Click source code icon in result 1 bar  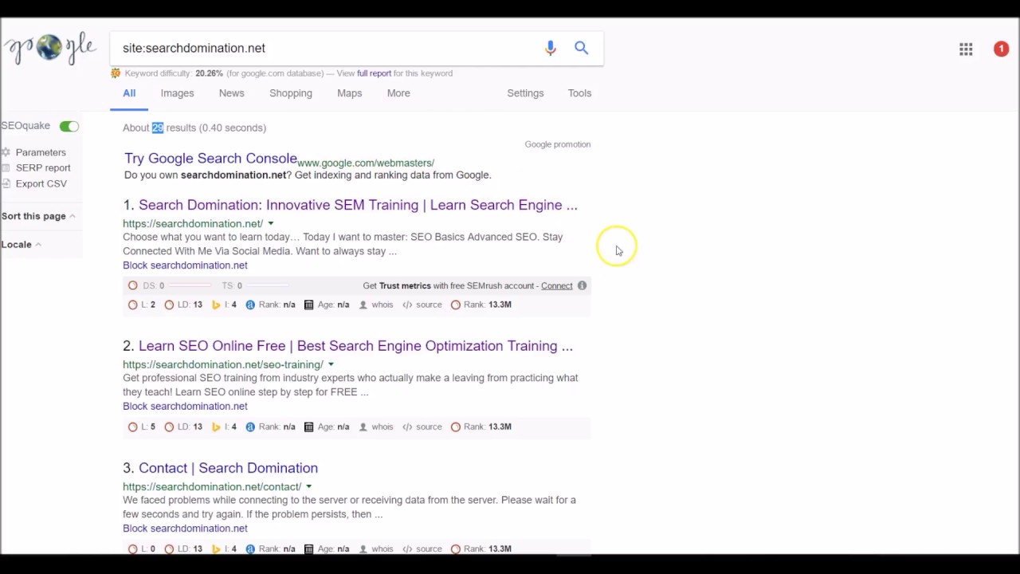[407, 305]
